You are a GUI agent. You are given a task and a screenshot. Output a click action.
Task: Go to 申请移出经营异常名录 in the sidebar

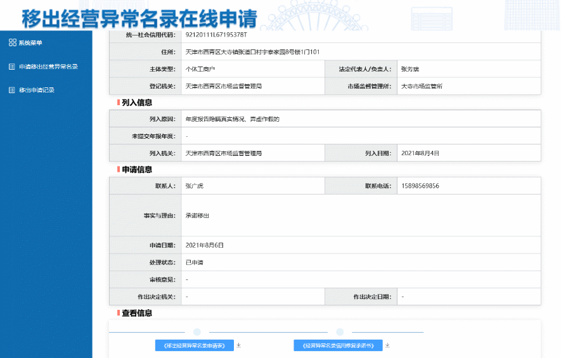coord(48,67)
